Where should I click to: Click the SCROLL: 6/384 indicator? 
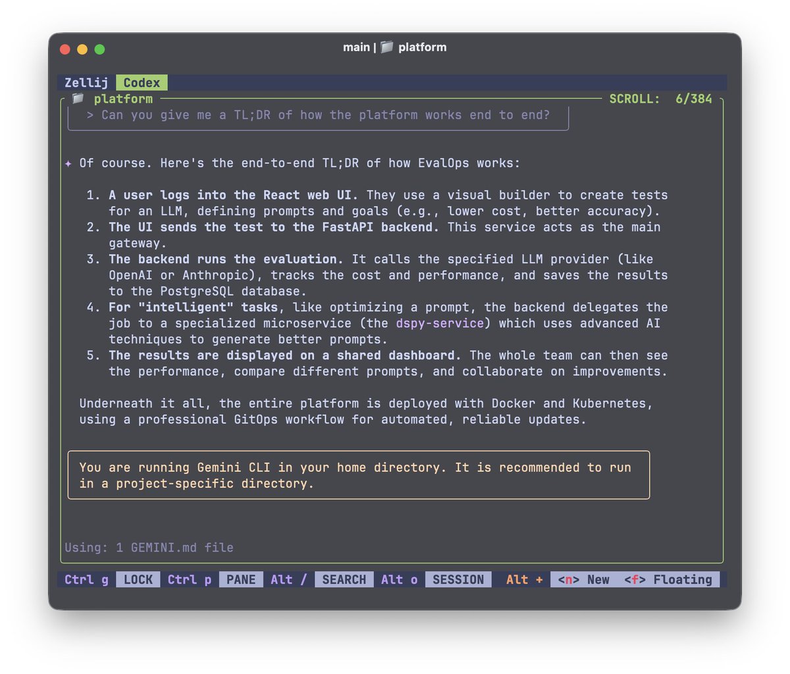click(x=660, y=99)
